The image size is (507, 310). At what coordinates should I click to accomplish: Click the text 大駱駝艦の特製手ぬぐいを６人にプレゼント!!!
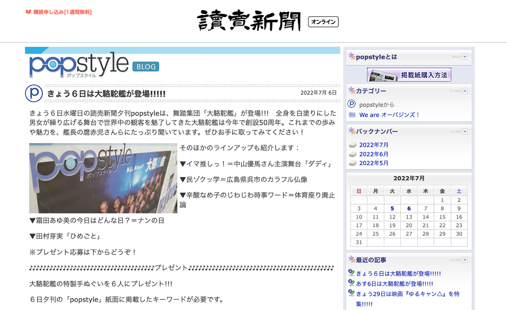point(101,284)
